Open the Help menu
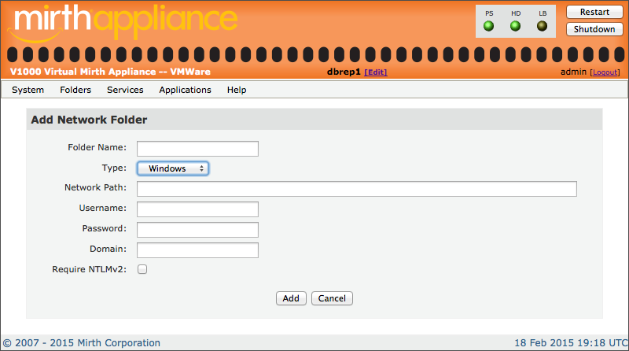 coord(237,90)
